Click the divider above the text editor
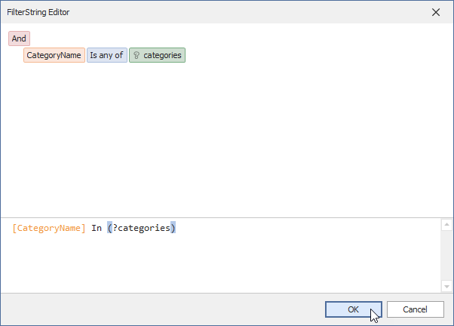The image size is (454, 326). tap(226, 217)
